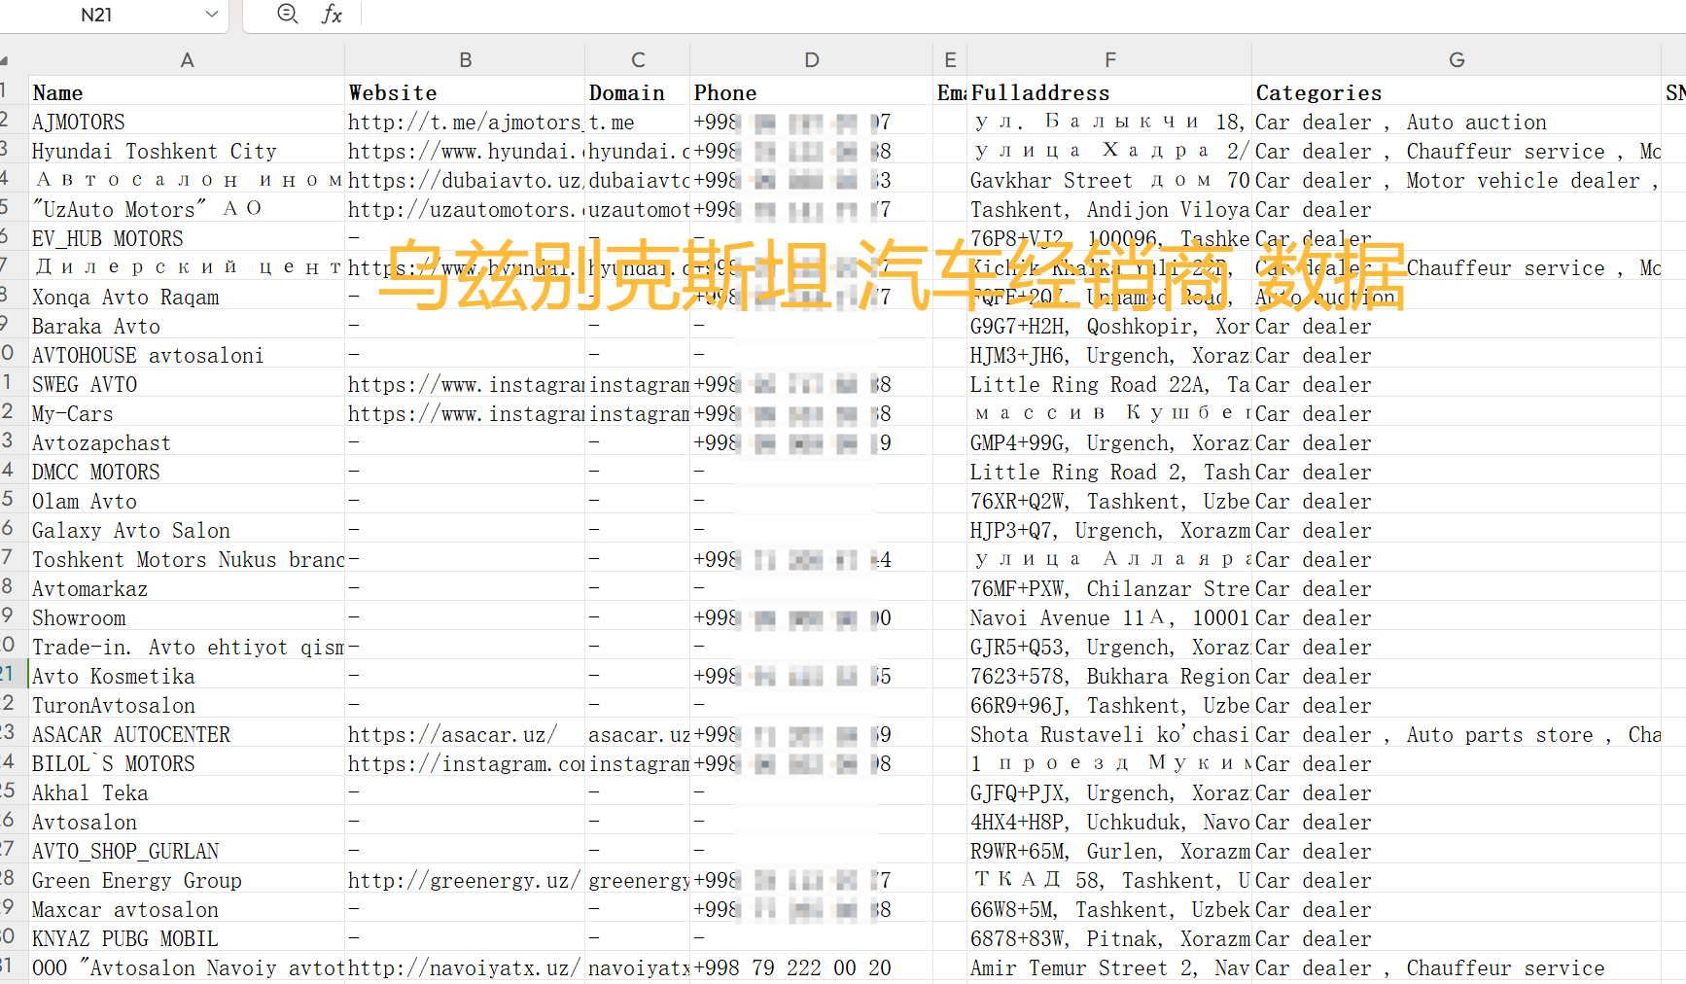
Task: Select column F header
Action: (x=1109, y=60)
